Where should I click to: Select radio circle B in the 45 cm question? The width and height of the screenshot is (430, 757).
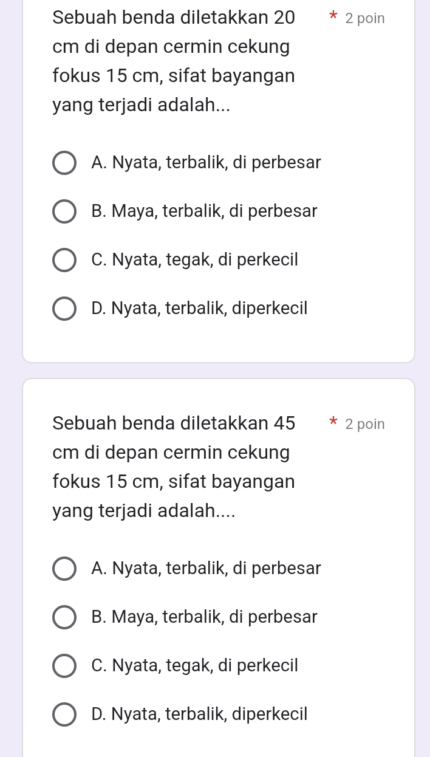[64, 617]
